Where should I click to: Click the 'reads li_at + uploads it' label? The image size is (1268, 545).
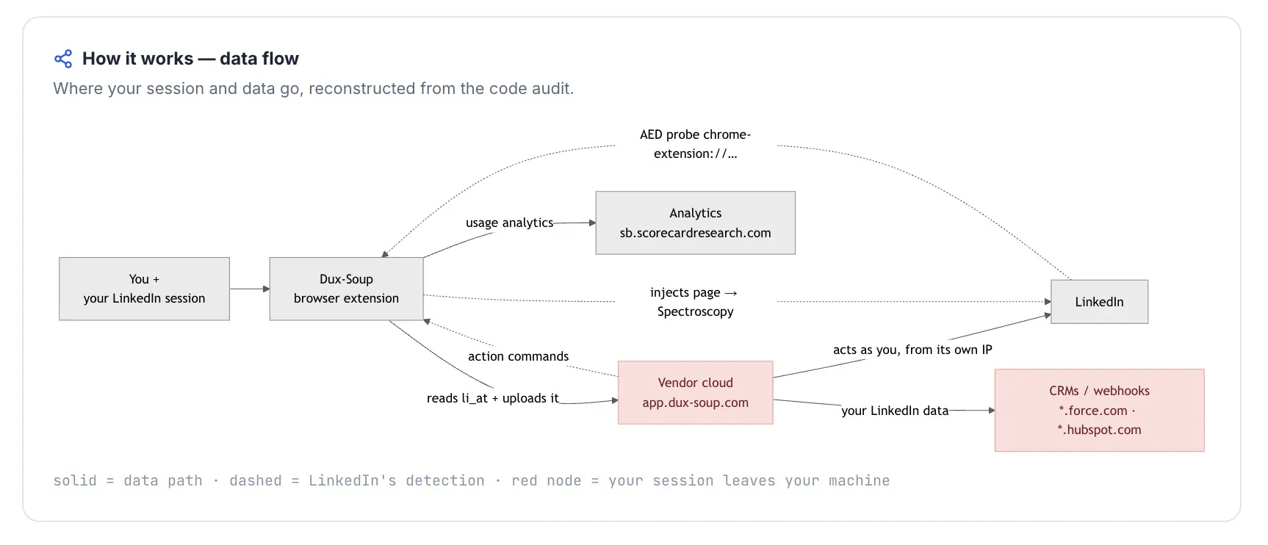(492, 398)
